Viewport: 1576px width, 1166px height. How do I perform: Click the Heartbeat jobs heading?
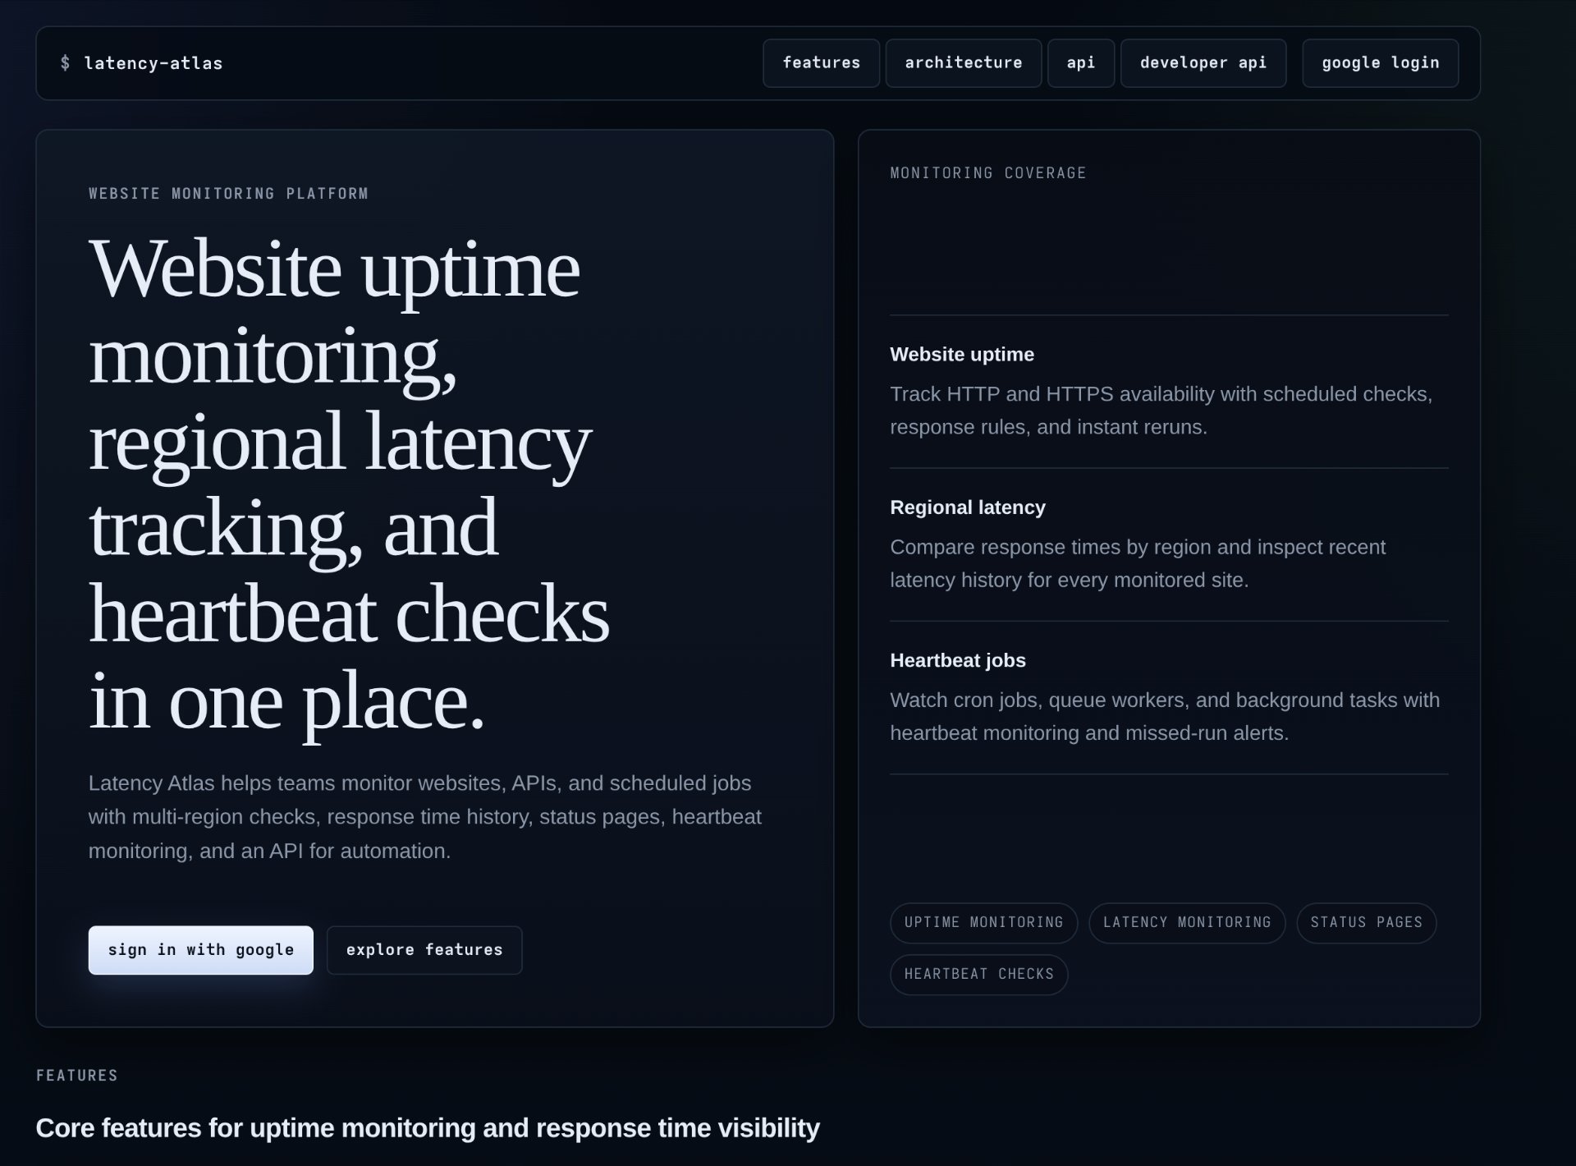point(957,660)
